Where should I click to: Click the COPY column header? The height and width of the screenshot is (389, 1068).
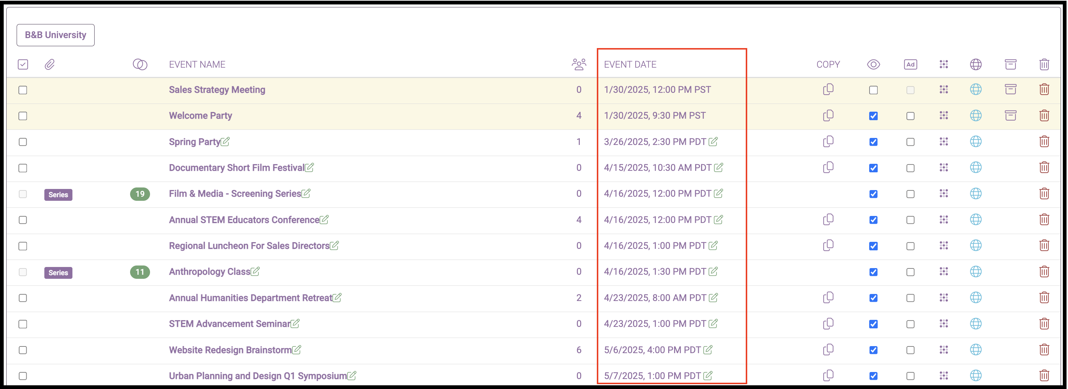click(x=828, y=64)
